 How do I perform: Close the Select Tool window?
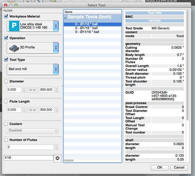[x=6, y=5]
